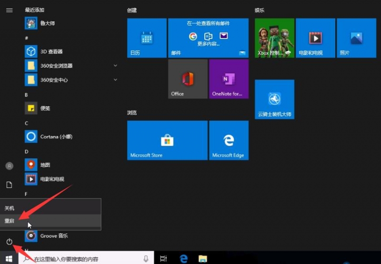The width and height of the screenshot is (381, 264).
Task: Open the Office tile
Action: tap(188, 79)
